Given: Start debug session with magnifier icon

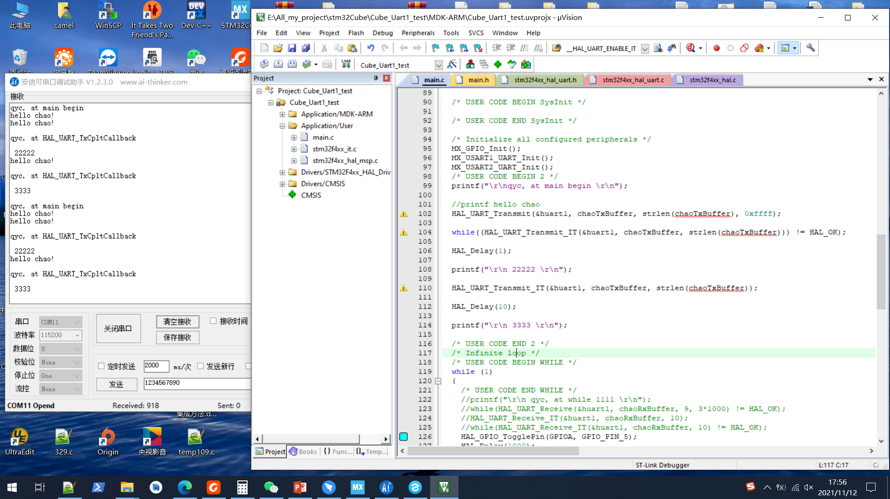Looking at the screenshot, I should [691, 48].
